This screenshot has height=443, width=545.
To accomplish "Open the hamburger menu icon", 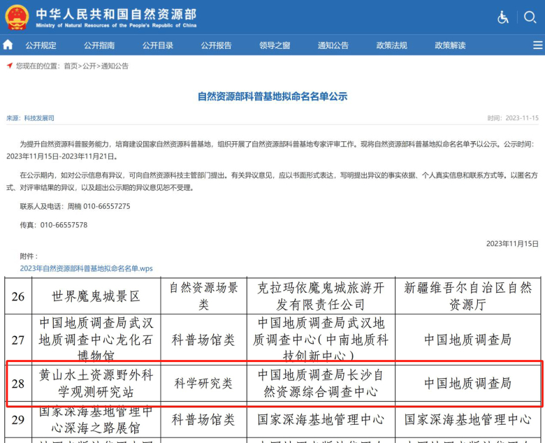I will (538, 45).
